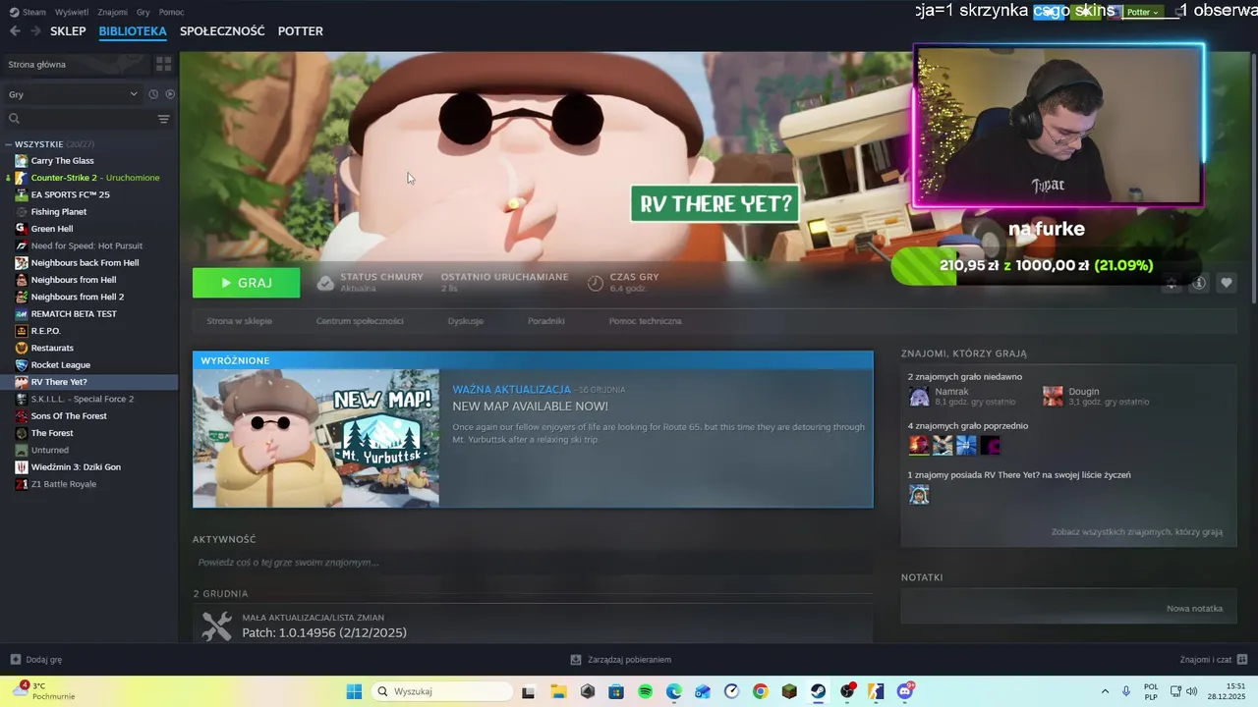Go forward with the navigation arrow
The height and width of the screenshot is (707, 1258).
pyautogui.click(x=35, y=31)
